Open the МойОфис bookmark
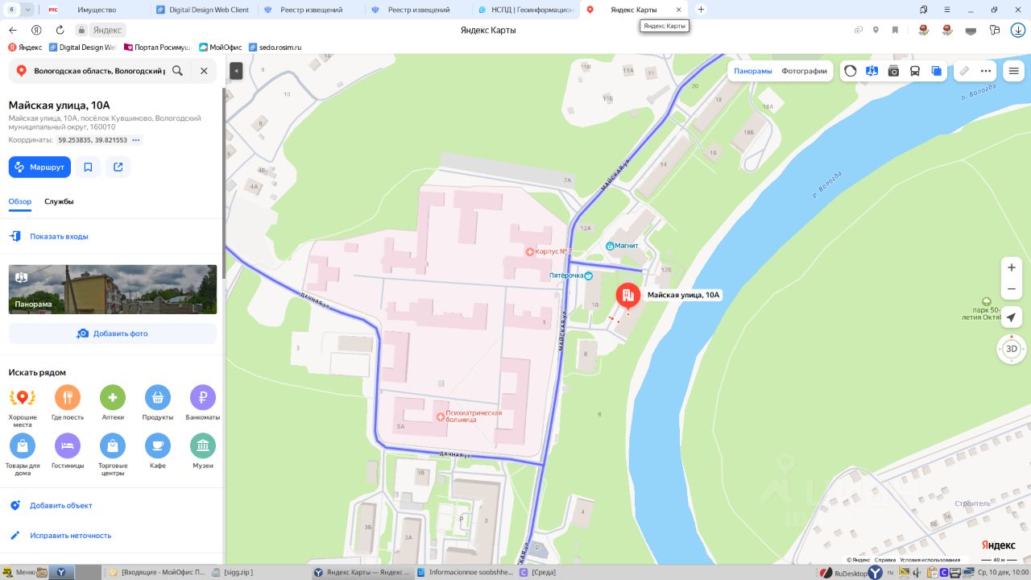 (221, 48)
